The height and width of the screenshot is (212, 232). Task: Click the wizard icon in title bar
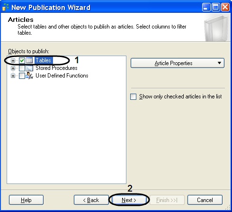coord(6,7)
